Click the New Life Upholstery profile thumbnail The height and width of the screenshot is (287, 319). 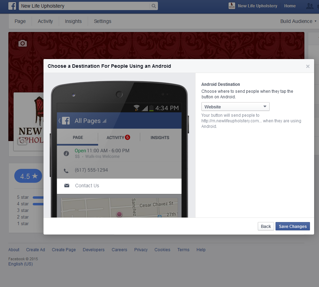(x=232, y=6)
